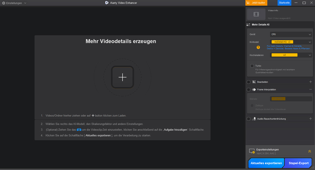Go to Startseite
This screenshot has height=170, width=315.
[x=284, y=3]
